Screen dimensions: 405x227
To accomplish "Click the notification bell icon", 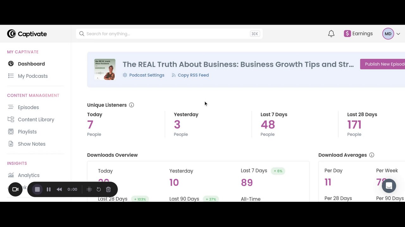I will tap(331, 34).
